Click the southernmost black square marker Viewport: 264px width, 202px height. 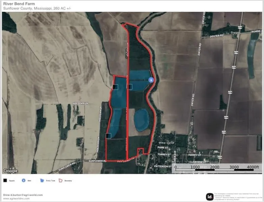108,136
